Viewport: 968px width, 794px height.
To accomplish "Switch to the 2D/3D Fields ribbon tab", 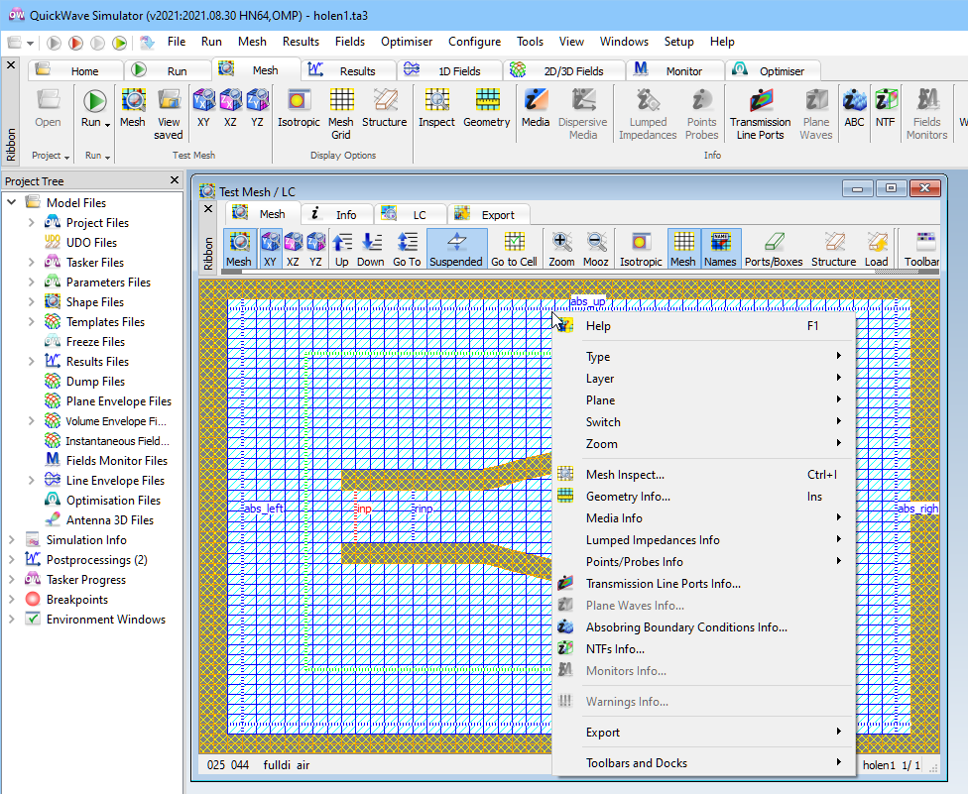I will pos(564,70).
